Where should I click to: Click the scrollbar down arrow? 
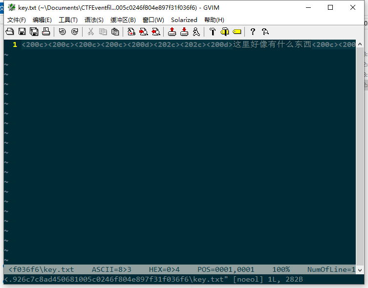pyautogui.click(x=360, y=270)
